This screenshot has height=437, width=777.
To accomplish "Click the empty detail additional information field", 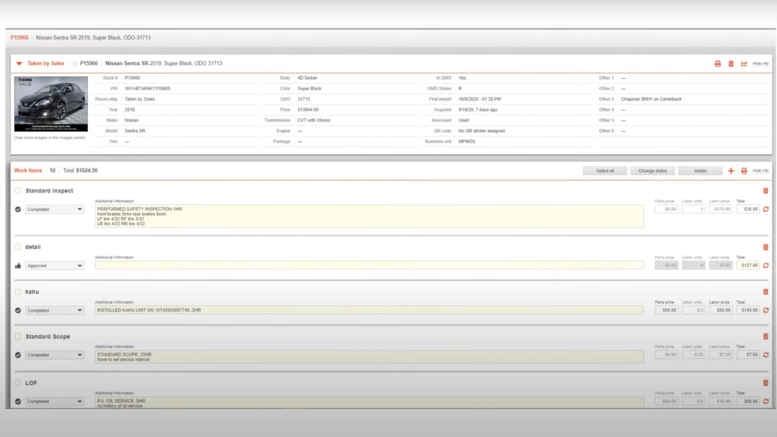I will click(x=369, y=265).
